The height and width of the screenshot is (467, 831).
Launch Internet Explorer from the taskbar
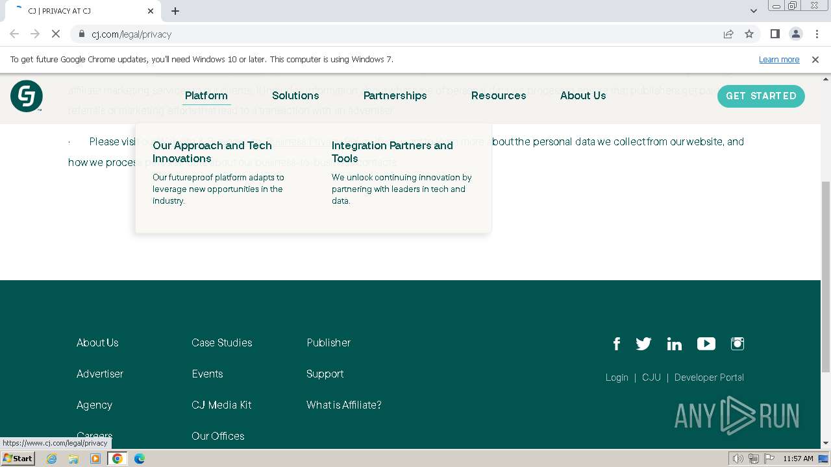tap(52, 459)
